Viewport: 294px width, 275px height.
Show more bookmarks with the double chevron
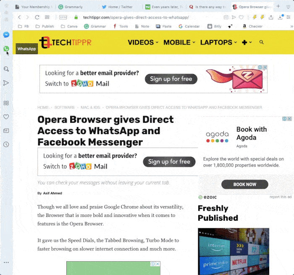291,26
